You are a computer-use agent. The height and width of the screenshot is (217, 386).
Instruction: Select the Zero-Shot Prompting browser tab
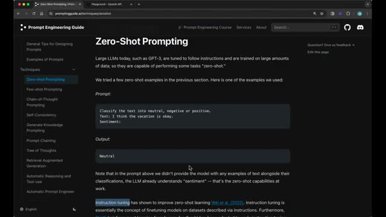(x=58, y=4)
